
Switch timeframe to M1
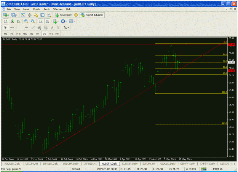click(x=6, y=33)
